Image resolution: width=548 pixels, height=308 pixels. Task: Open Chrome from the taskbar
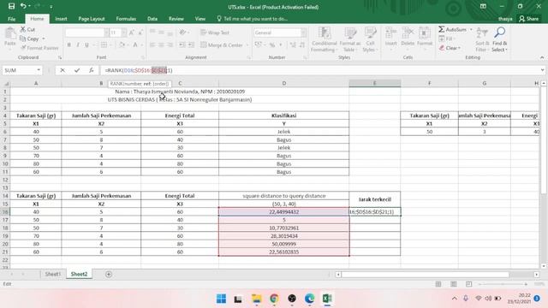[x=274, y=299]
